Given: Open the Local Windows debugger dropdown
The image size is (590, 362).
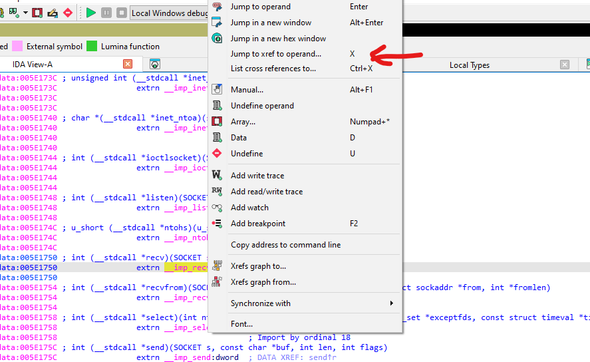Looking at the screenshot, I should 170,13.
